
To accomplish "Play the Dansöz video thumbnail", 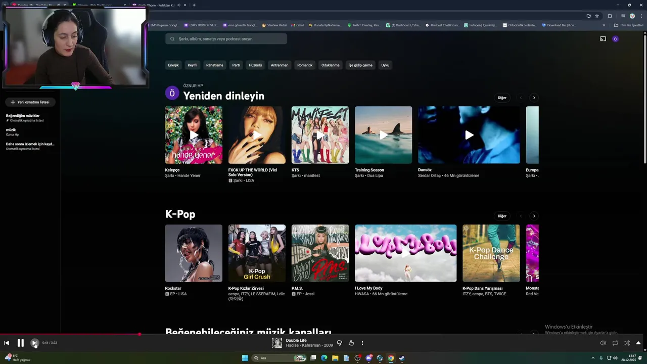I will 469,135.
